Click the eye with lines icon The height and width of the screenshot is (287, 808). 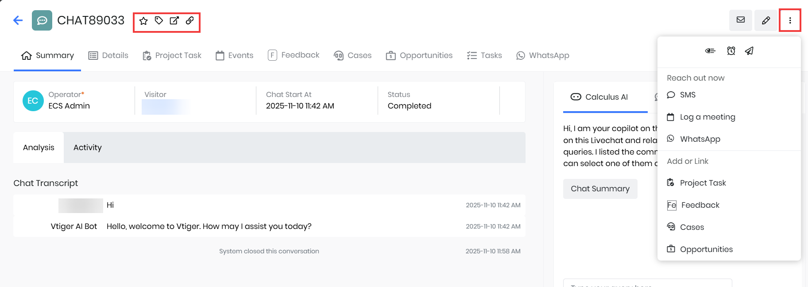tap(710, 51)
